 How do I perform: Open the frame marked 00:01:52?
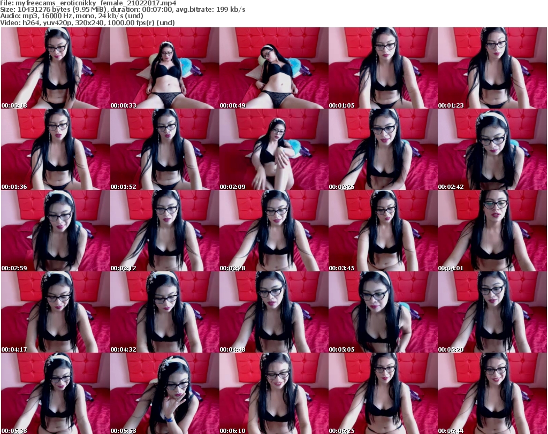point(165,149)
